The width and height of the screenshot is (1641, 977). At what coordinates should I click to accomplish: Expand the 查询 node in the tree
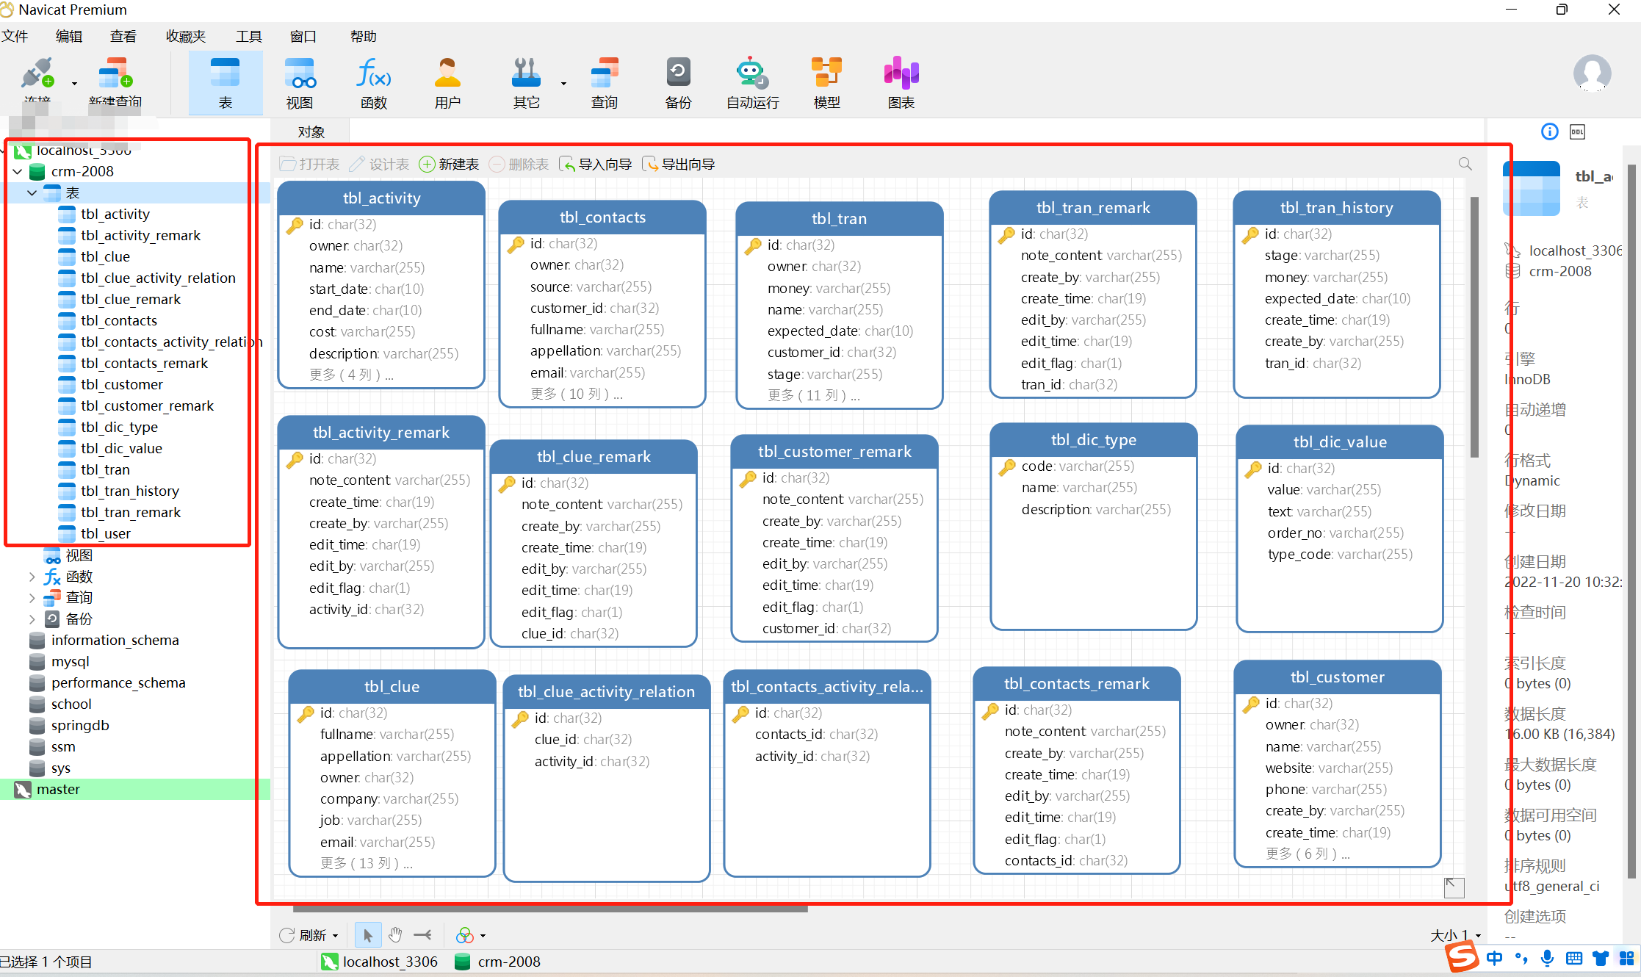32,598
